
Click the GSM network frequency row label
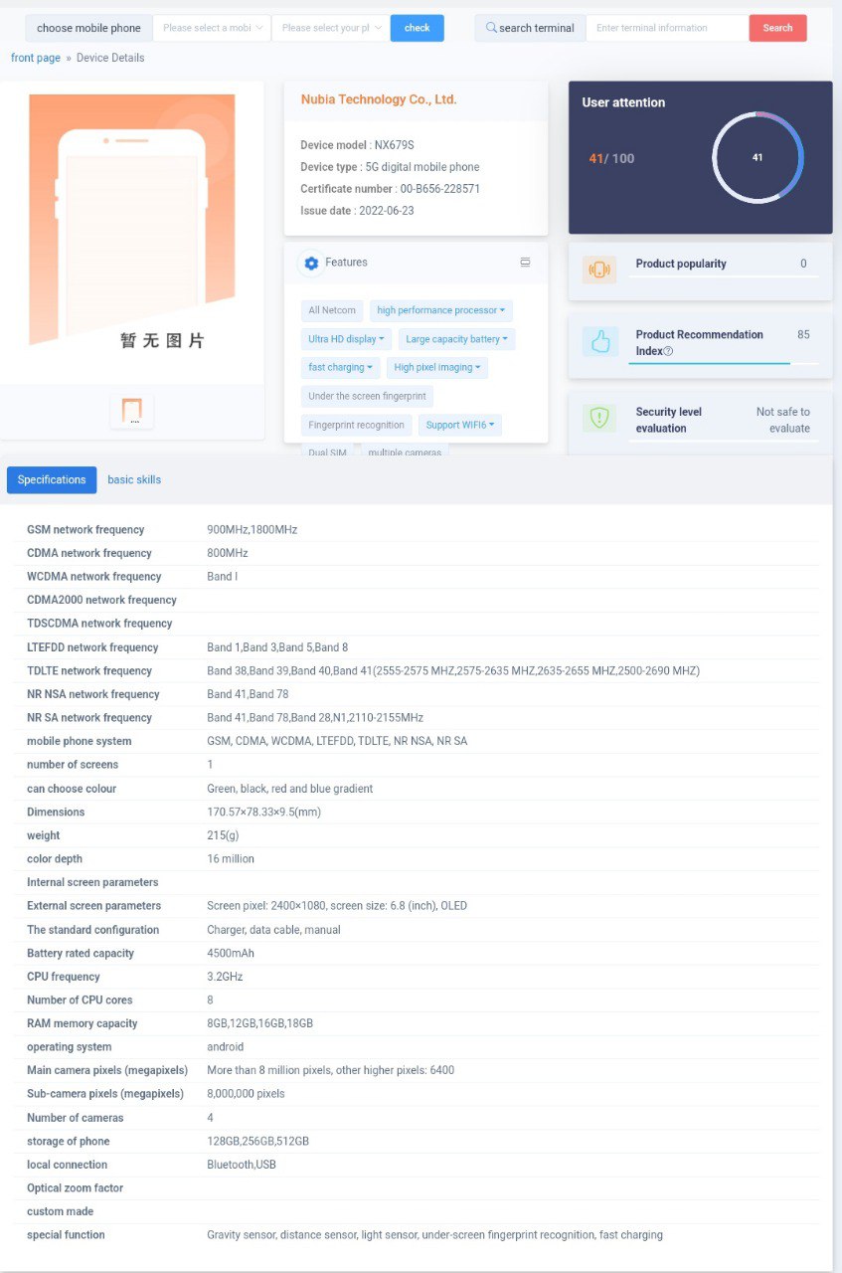tap(85, 530)
